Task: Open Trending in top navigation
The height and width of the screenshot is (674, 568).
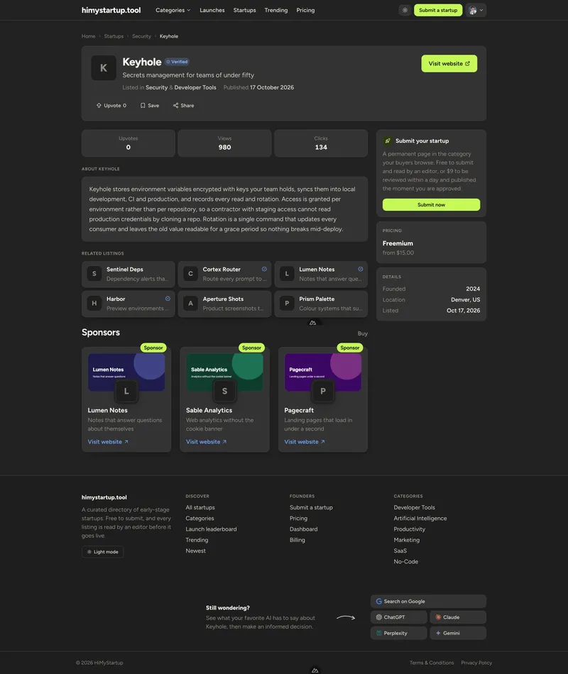Action: pyautogui.click(x=275, y=11)
